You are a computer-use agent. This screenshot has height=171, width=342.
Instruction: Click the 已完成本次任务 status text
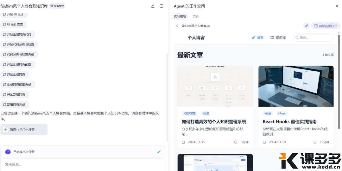coord(24,152)
